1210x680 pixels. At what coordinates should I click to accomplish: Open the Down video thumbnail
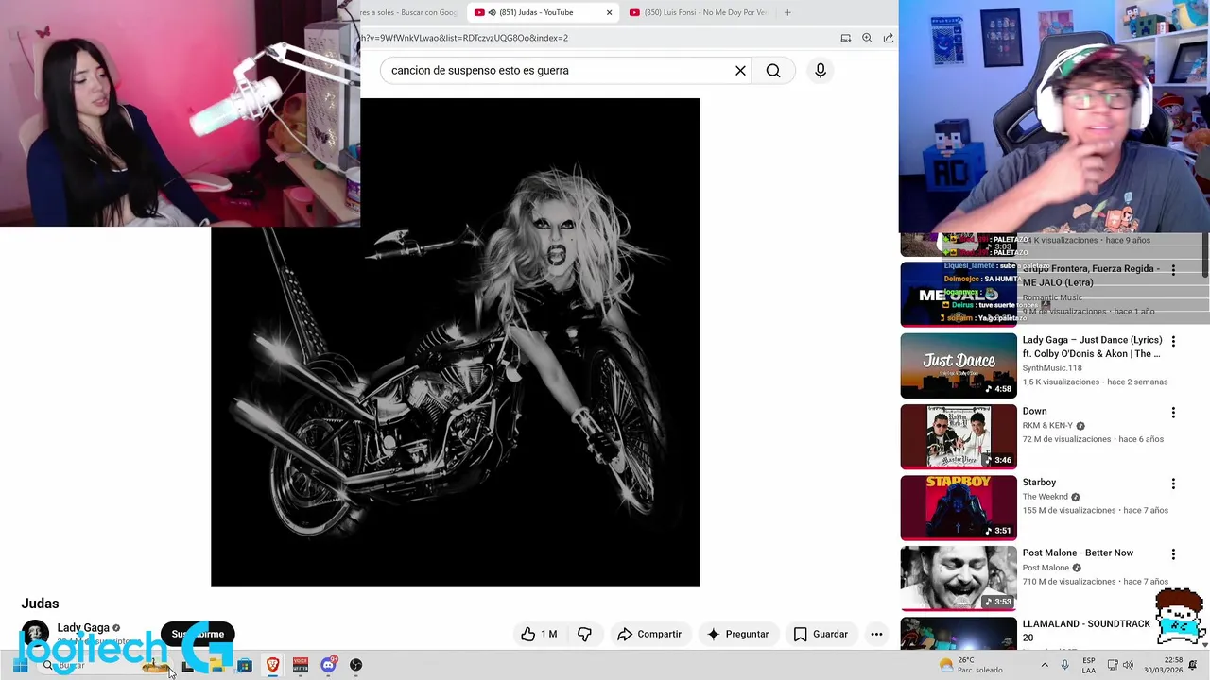[x=959, y=436]
